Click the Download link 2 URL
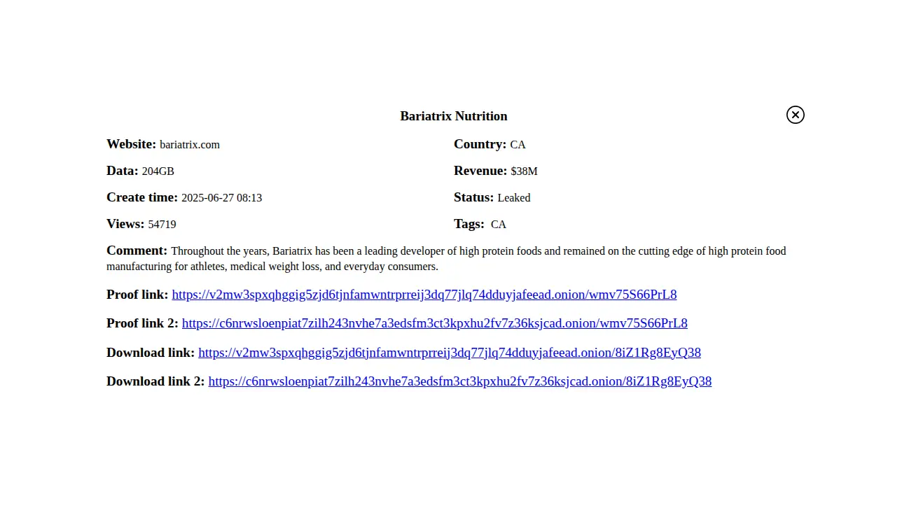Viewport: 902px width, 515px height. point(459,381)
